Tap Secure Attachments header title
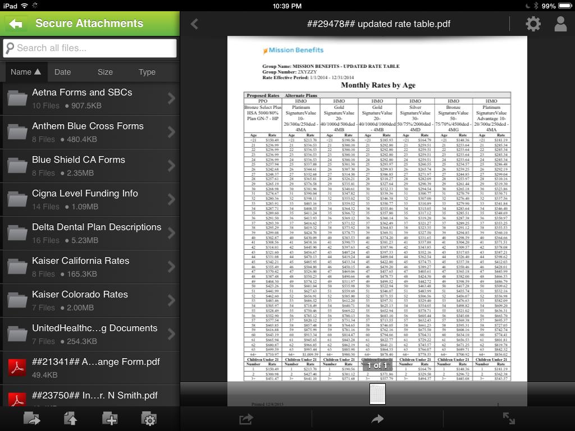 [x=89, y=23]
